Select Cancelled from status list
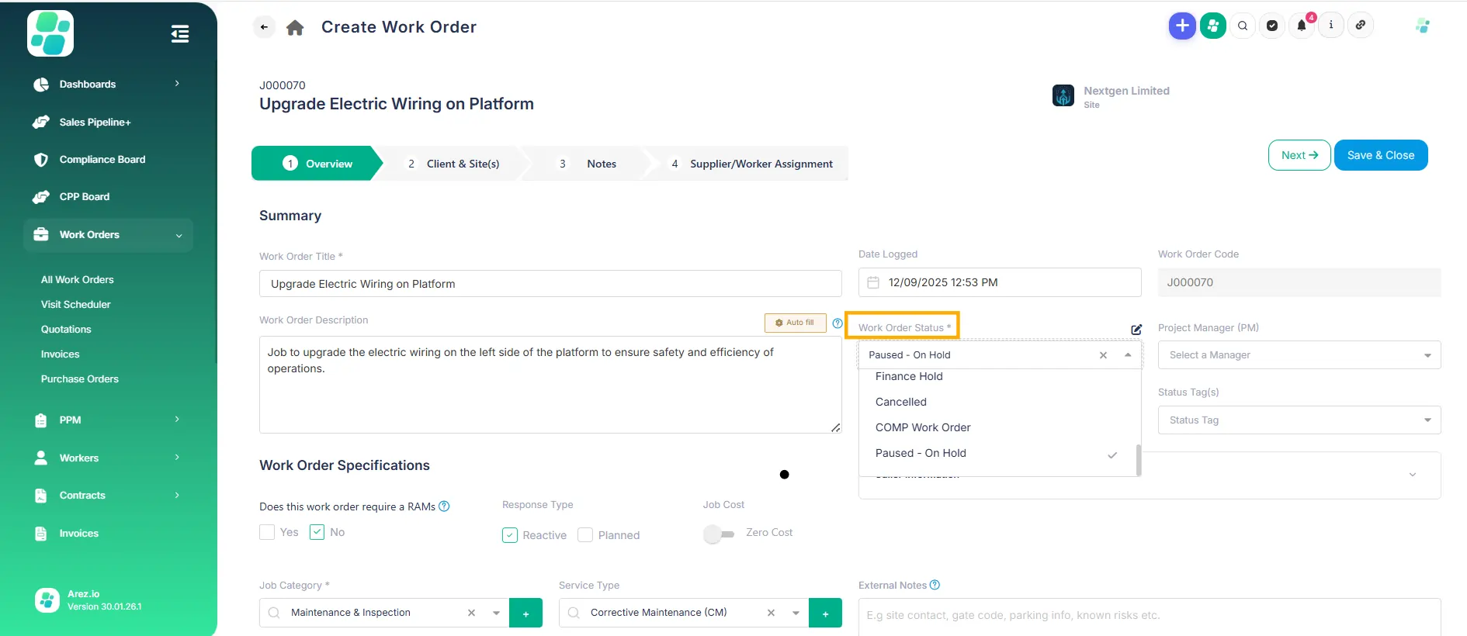 point(900,402)
